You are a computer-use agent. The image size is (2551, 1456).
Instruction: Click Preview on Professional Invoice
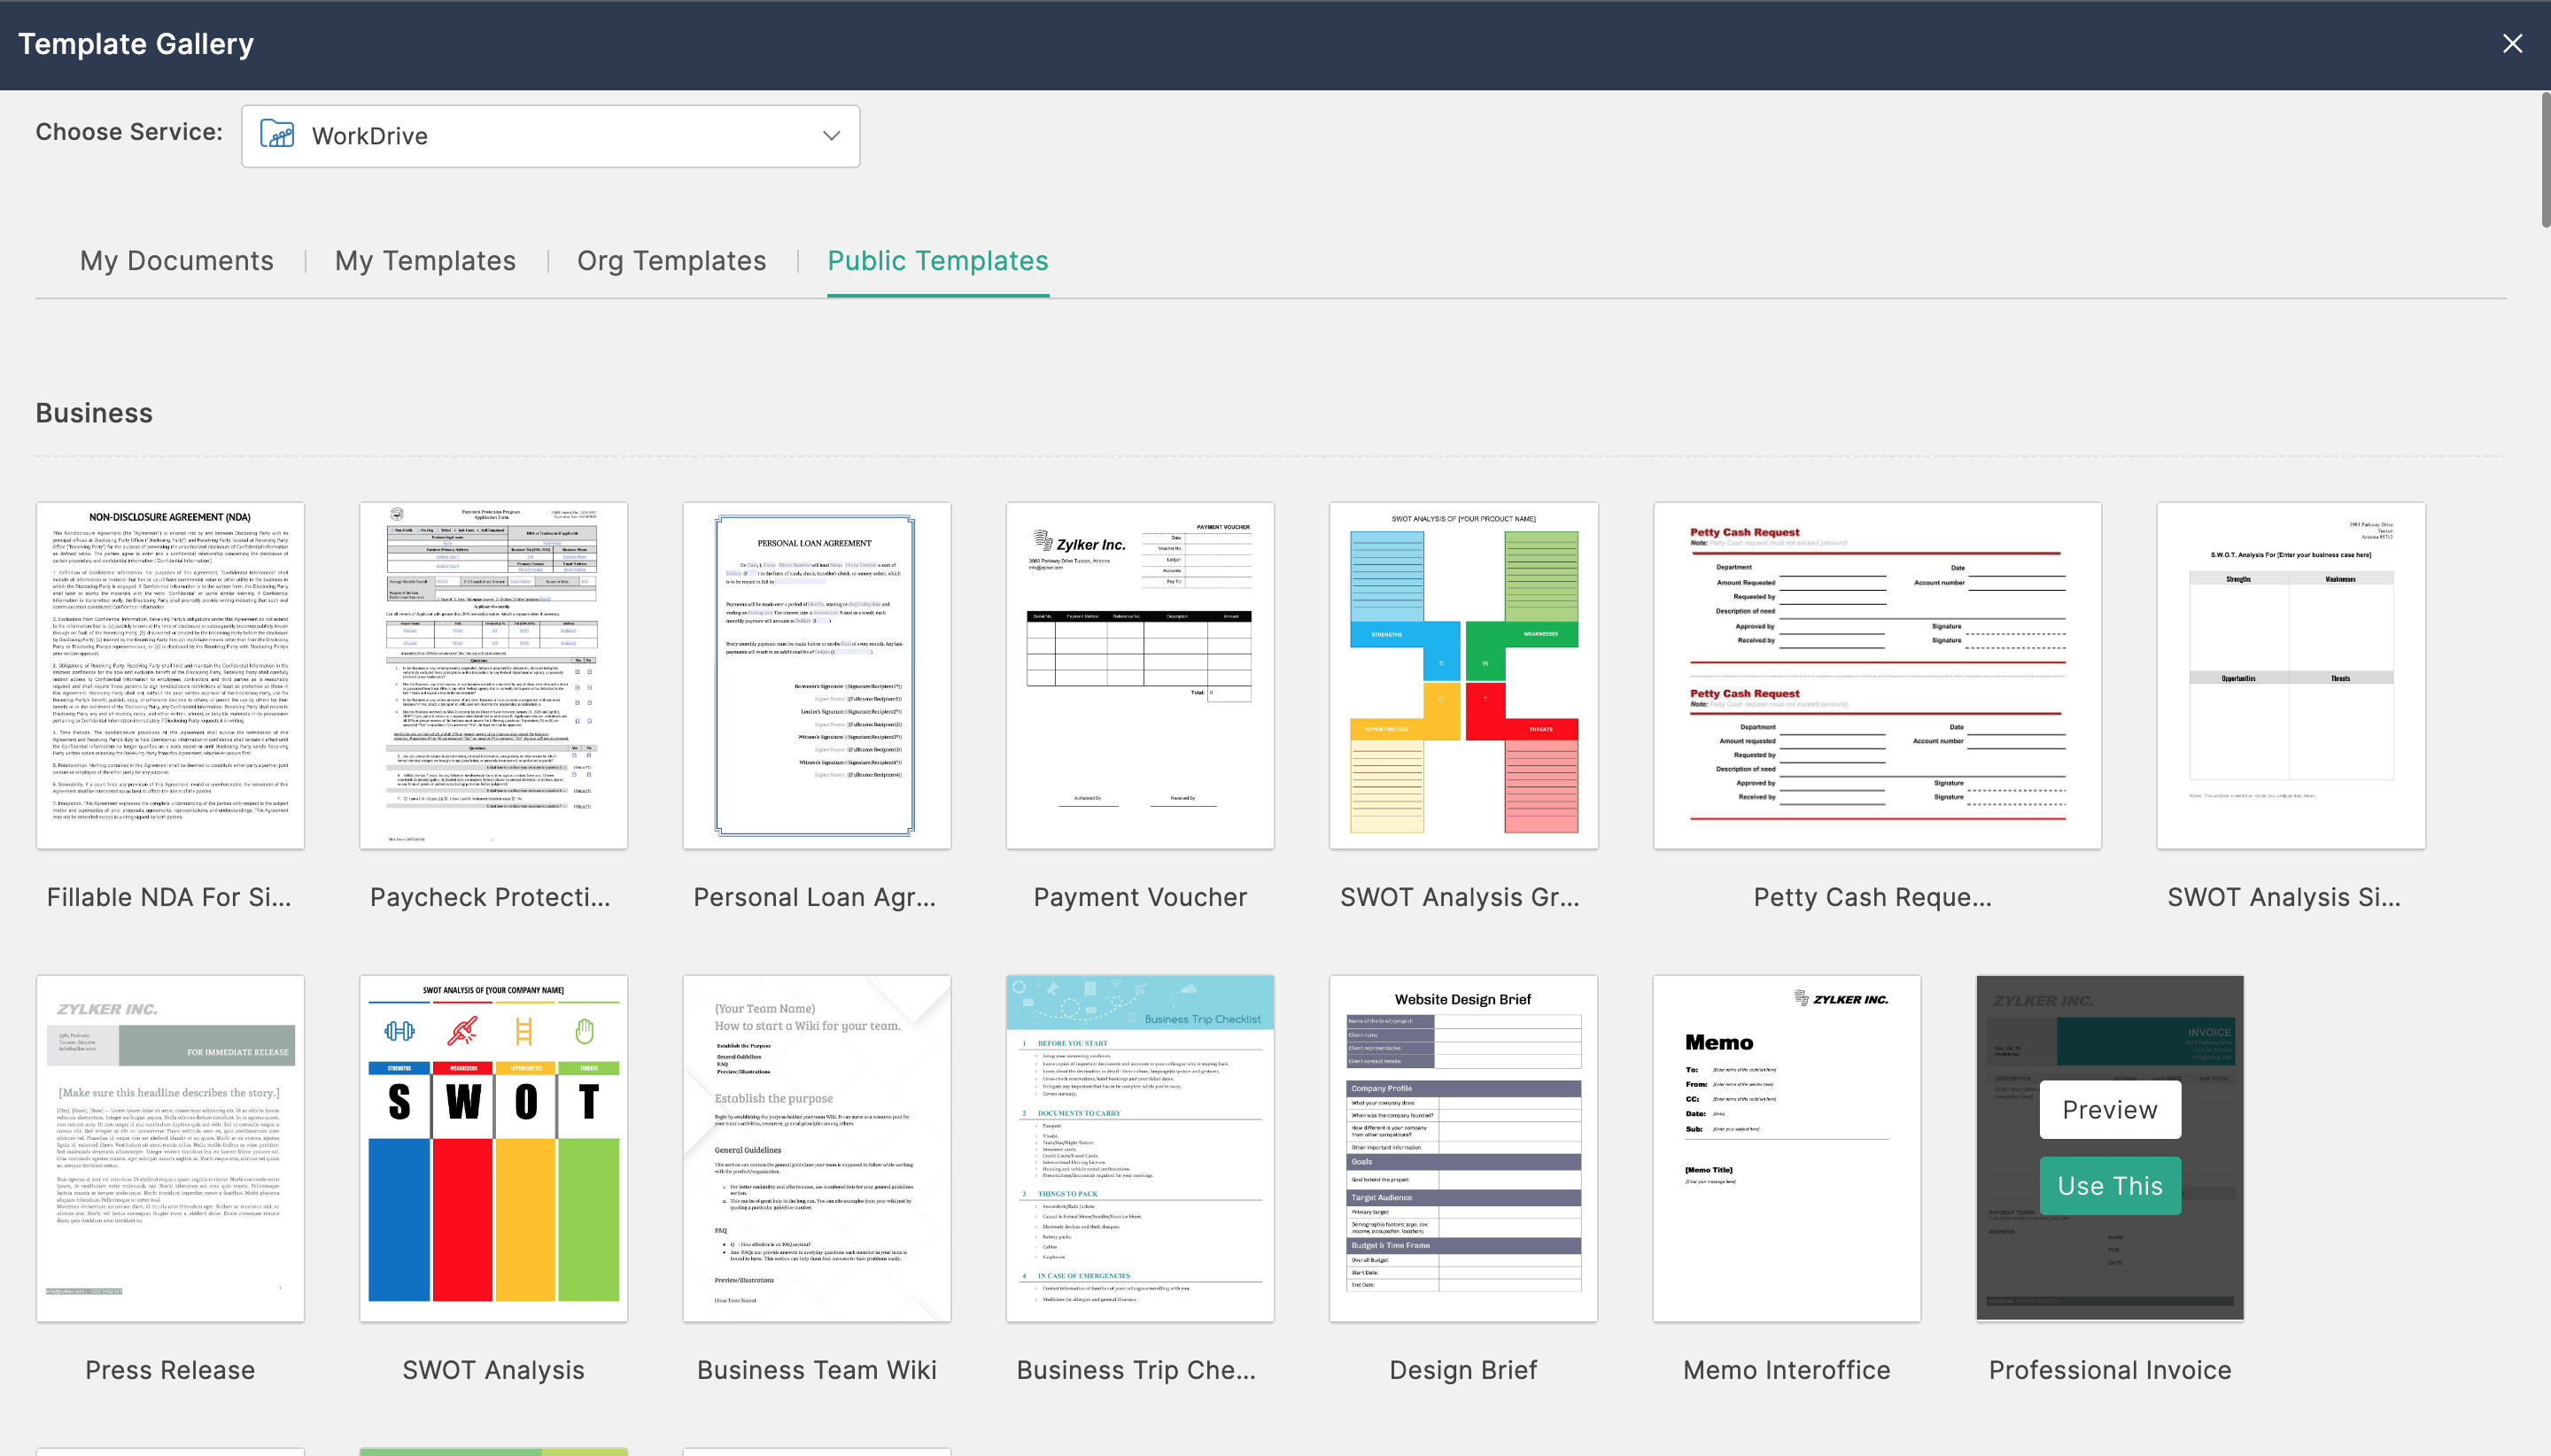(x=2109, y=1109)
